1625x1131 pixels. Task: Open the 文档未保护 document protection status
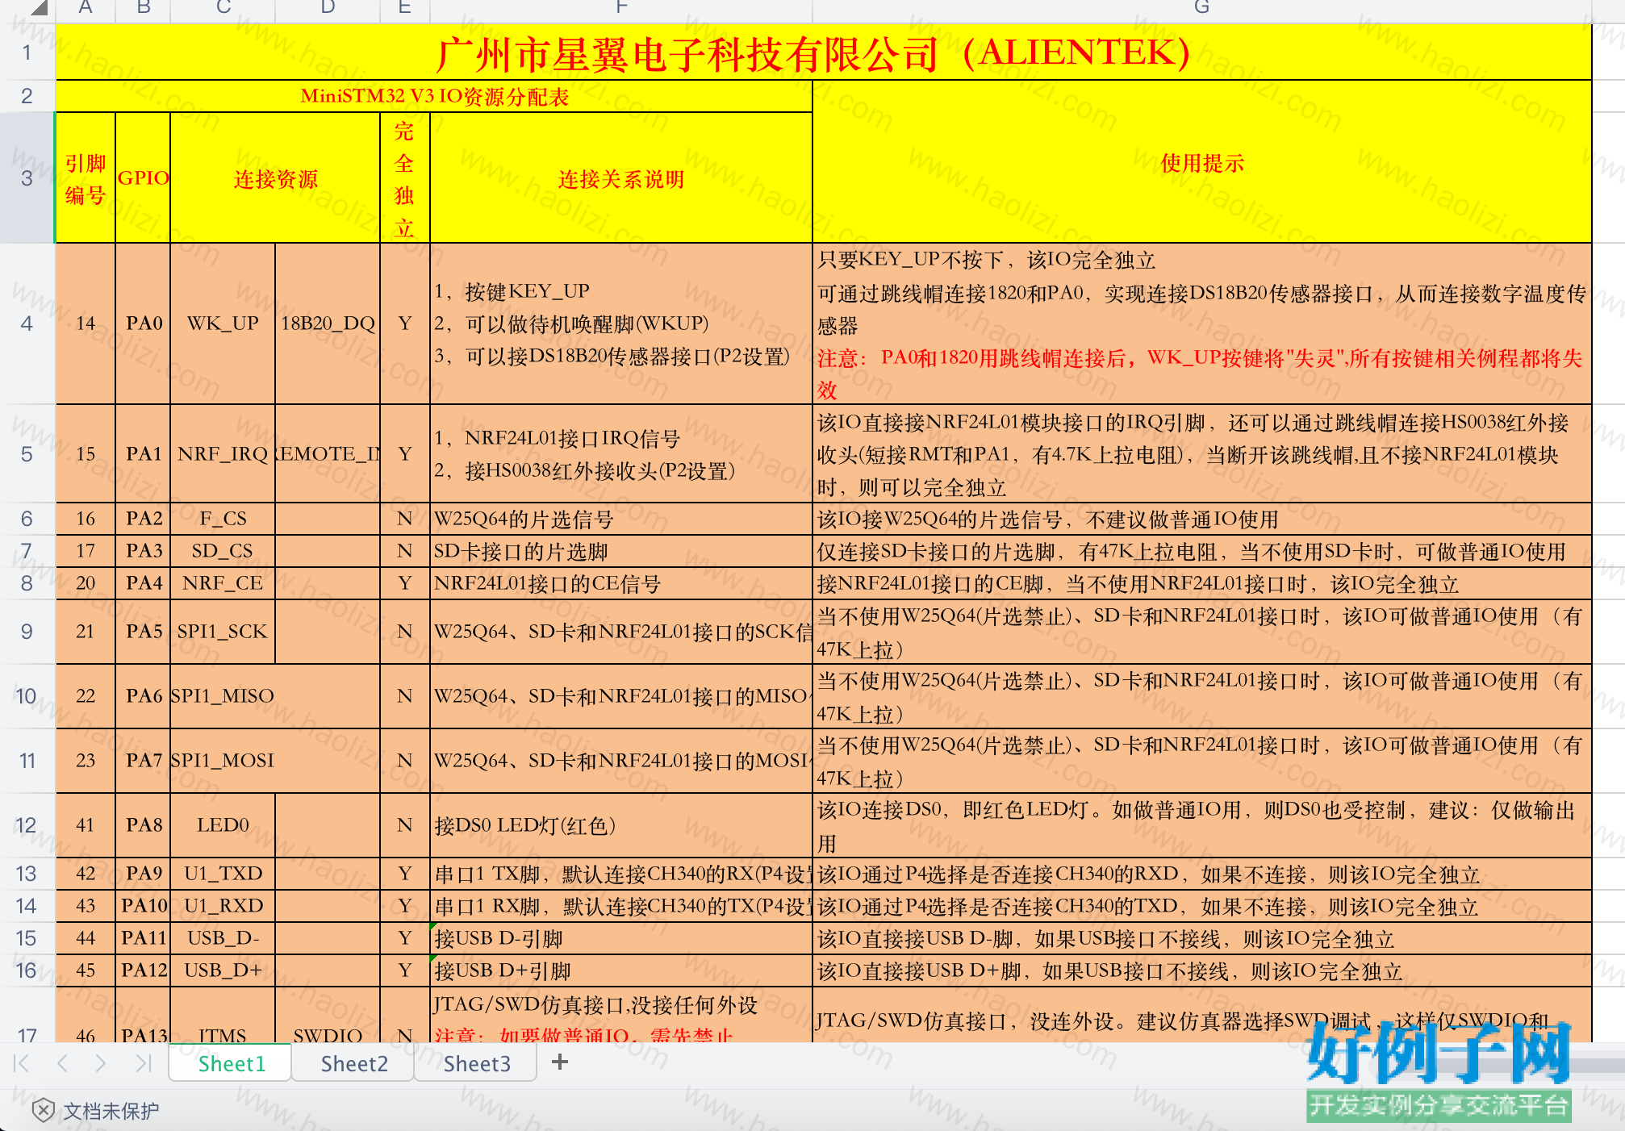(x=96, y=1111)
